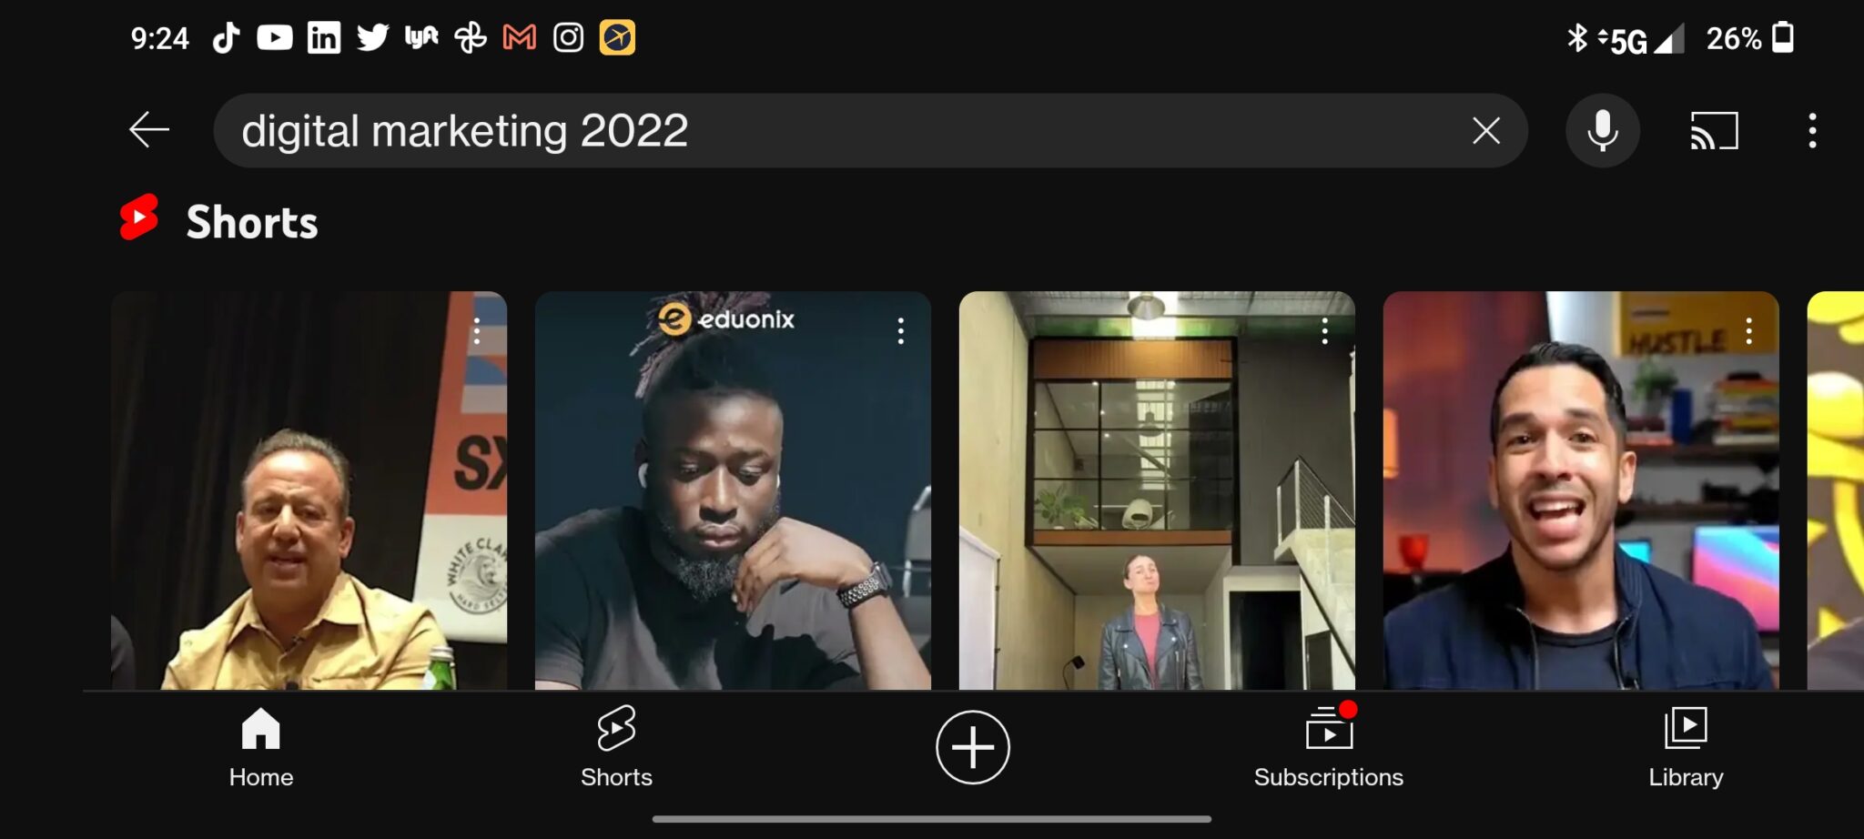
Task: Start voice search with microphone icon
Action: (1602, 131)
